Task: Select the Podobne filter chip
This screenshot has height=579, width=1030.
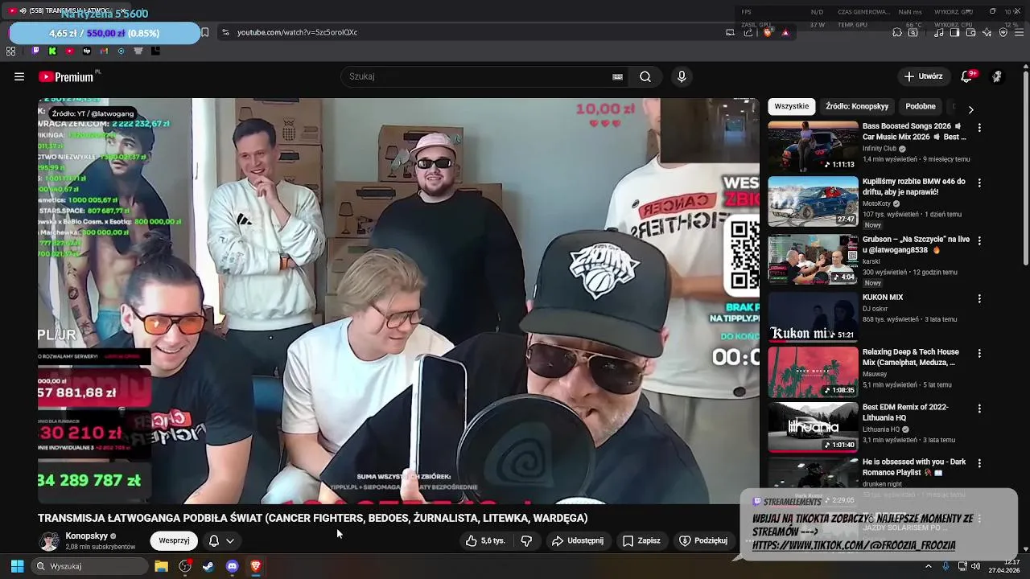Action: coord(921,106)
